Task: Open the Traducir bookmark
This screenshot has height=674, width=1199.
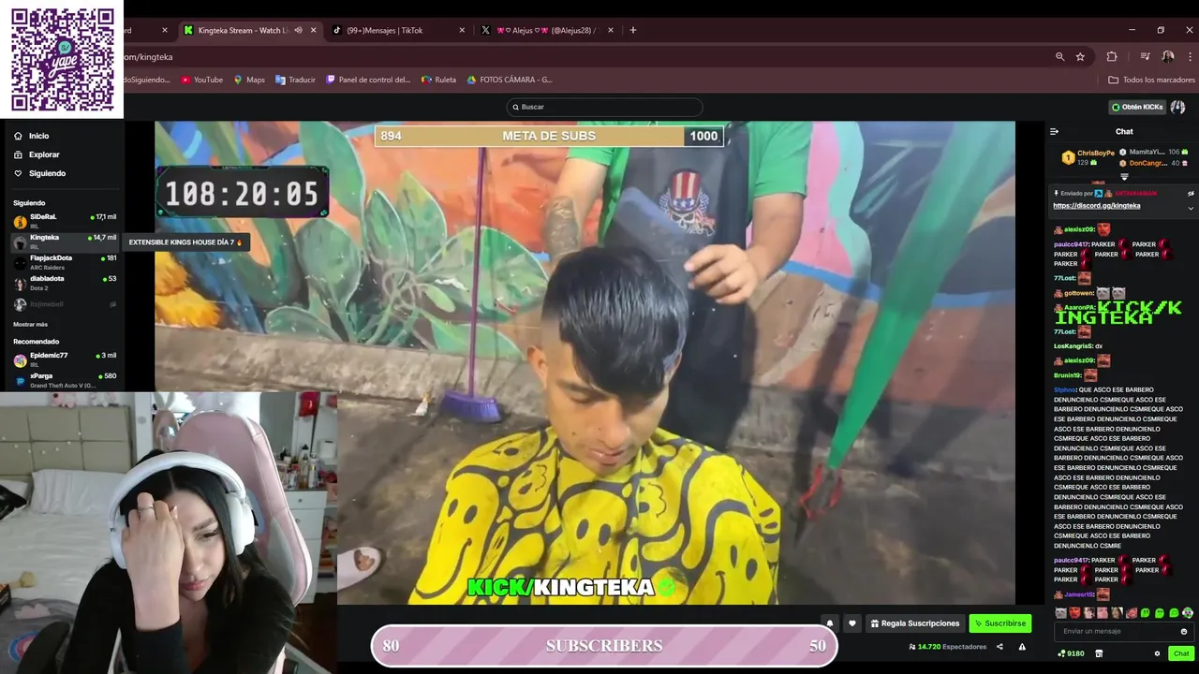Action: (295, 81)
